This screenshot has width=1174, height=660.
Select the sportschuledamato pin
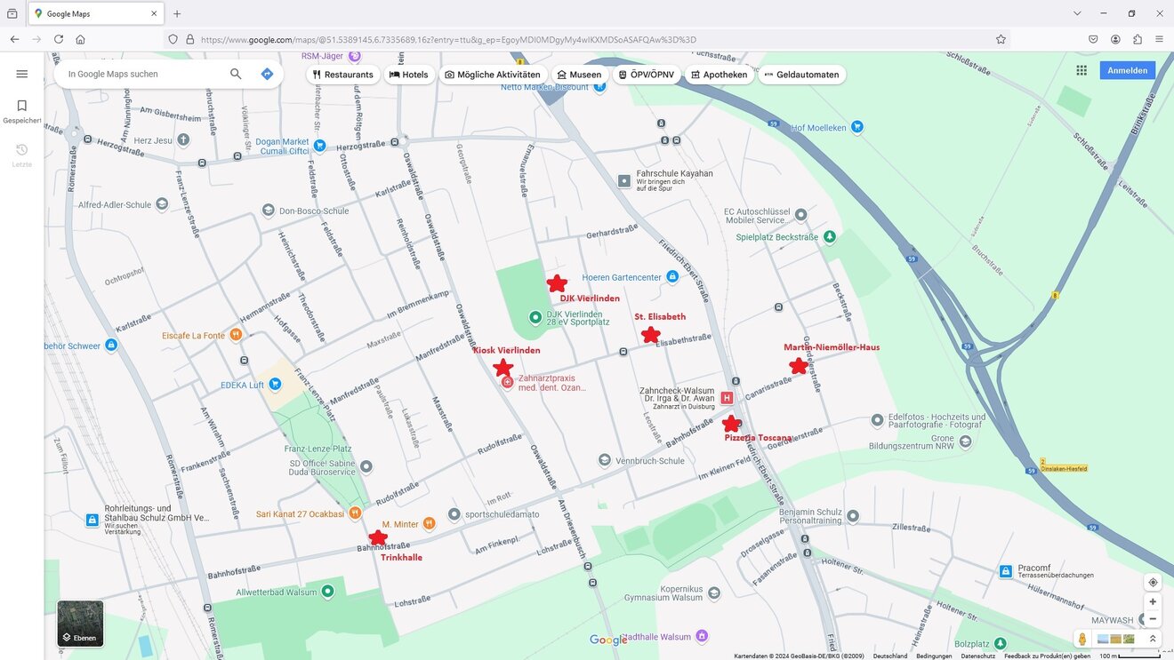click(x=454, y=513)
